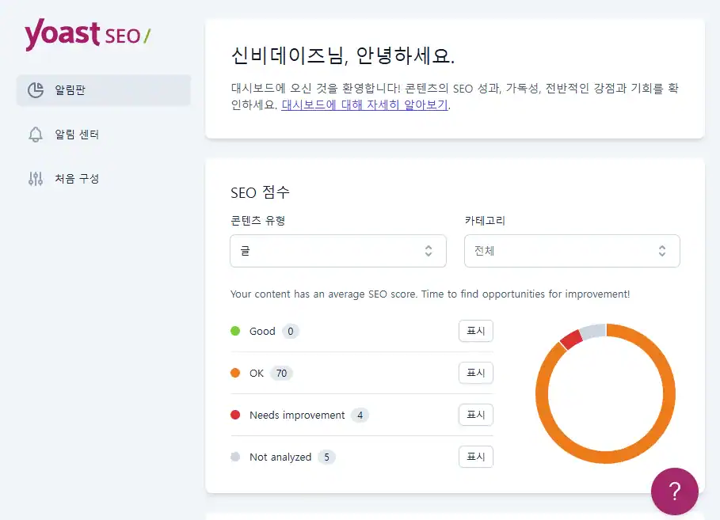720x520 pixels.
Task: Open the 콘텐츠 유형 dropdown set to 글
Action: pos(338,251)
